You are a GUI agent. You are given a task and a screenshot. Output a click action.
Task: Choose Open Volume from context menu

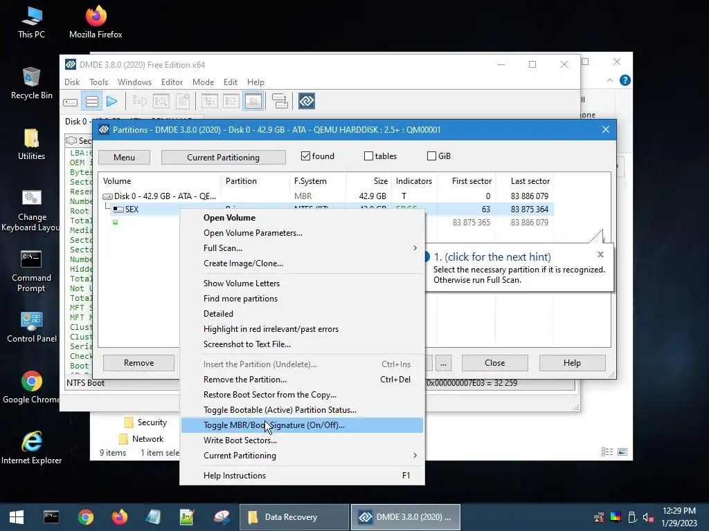point(302,218)
